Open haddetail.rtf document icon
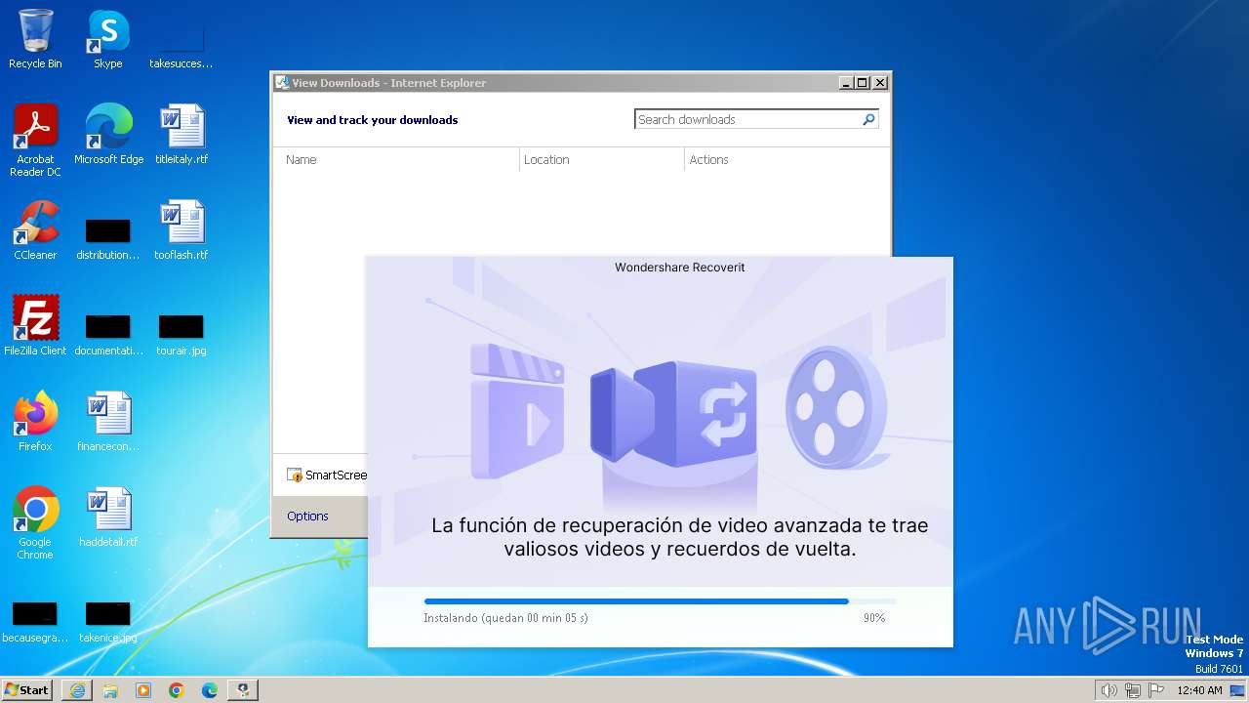Screen dimensions: 1249x703 click(x=108, y=517)
